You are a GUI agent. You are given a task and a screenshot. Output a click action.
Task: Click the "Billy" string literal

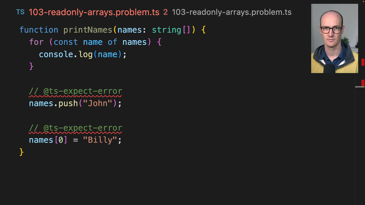pyautogui.click(x=100, y=140)
